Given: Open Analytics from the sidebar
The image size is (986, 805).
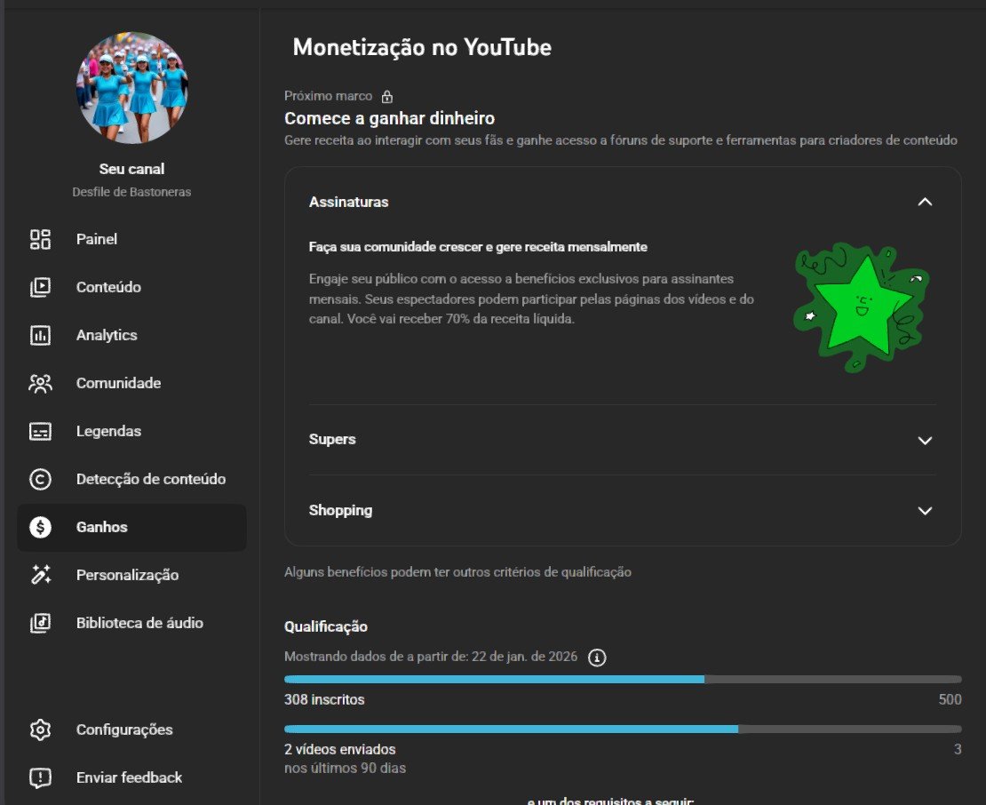Looking at the screenshot, I should click(x=107, y=335).
